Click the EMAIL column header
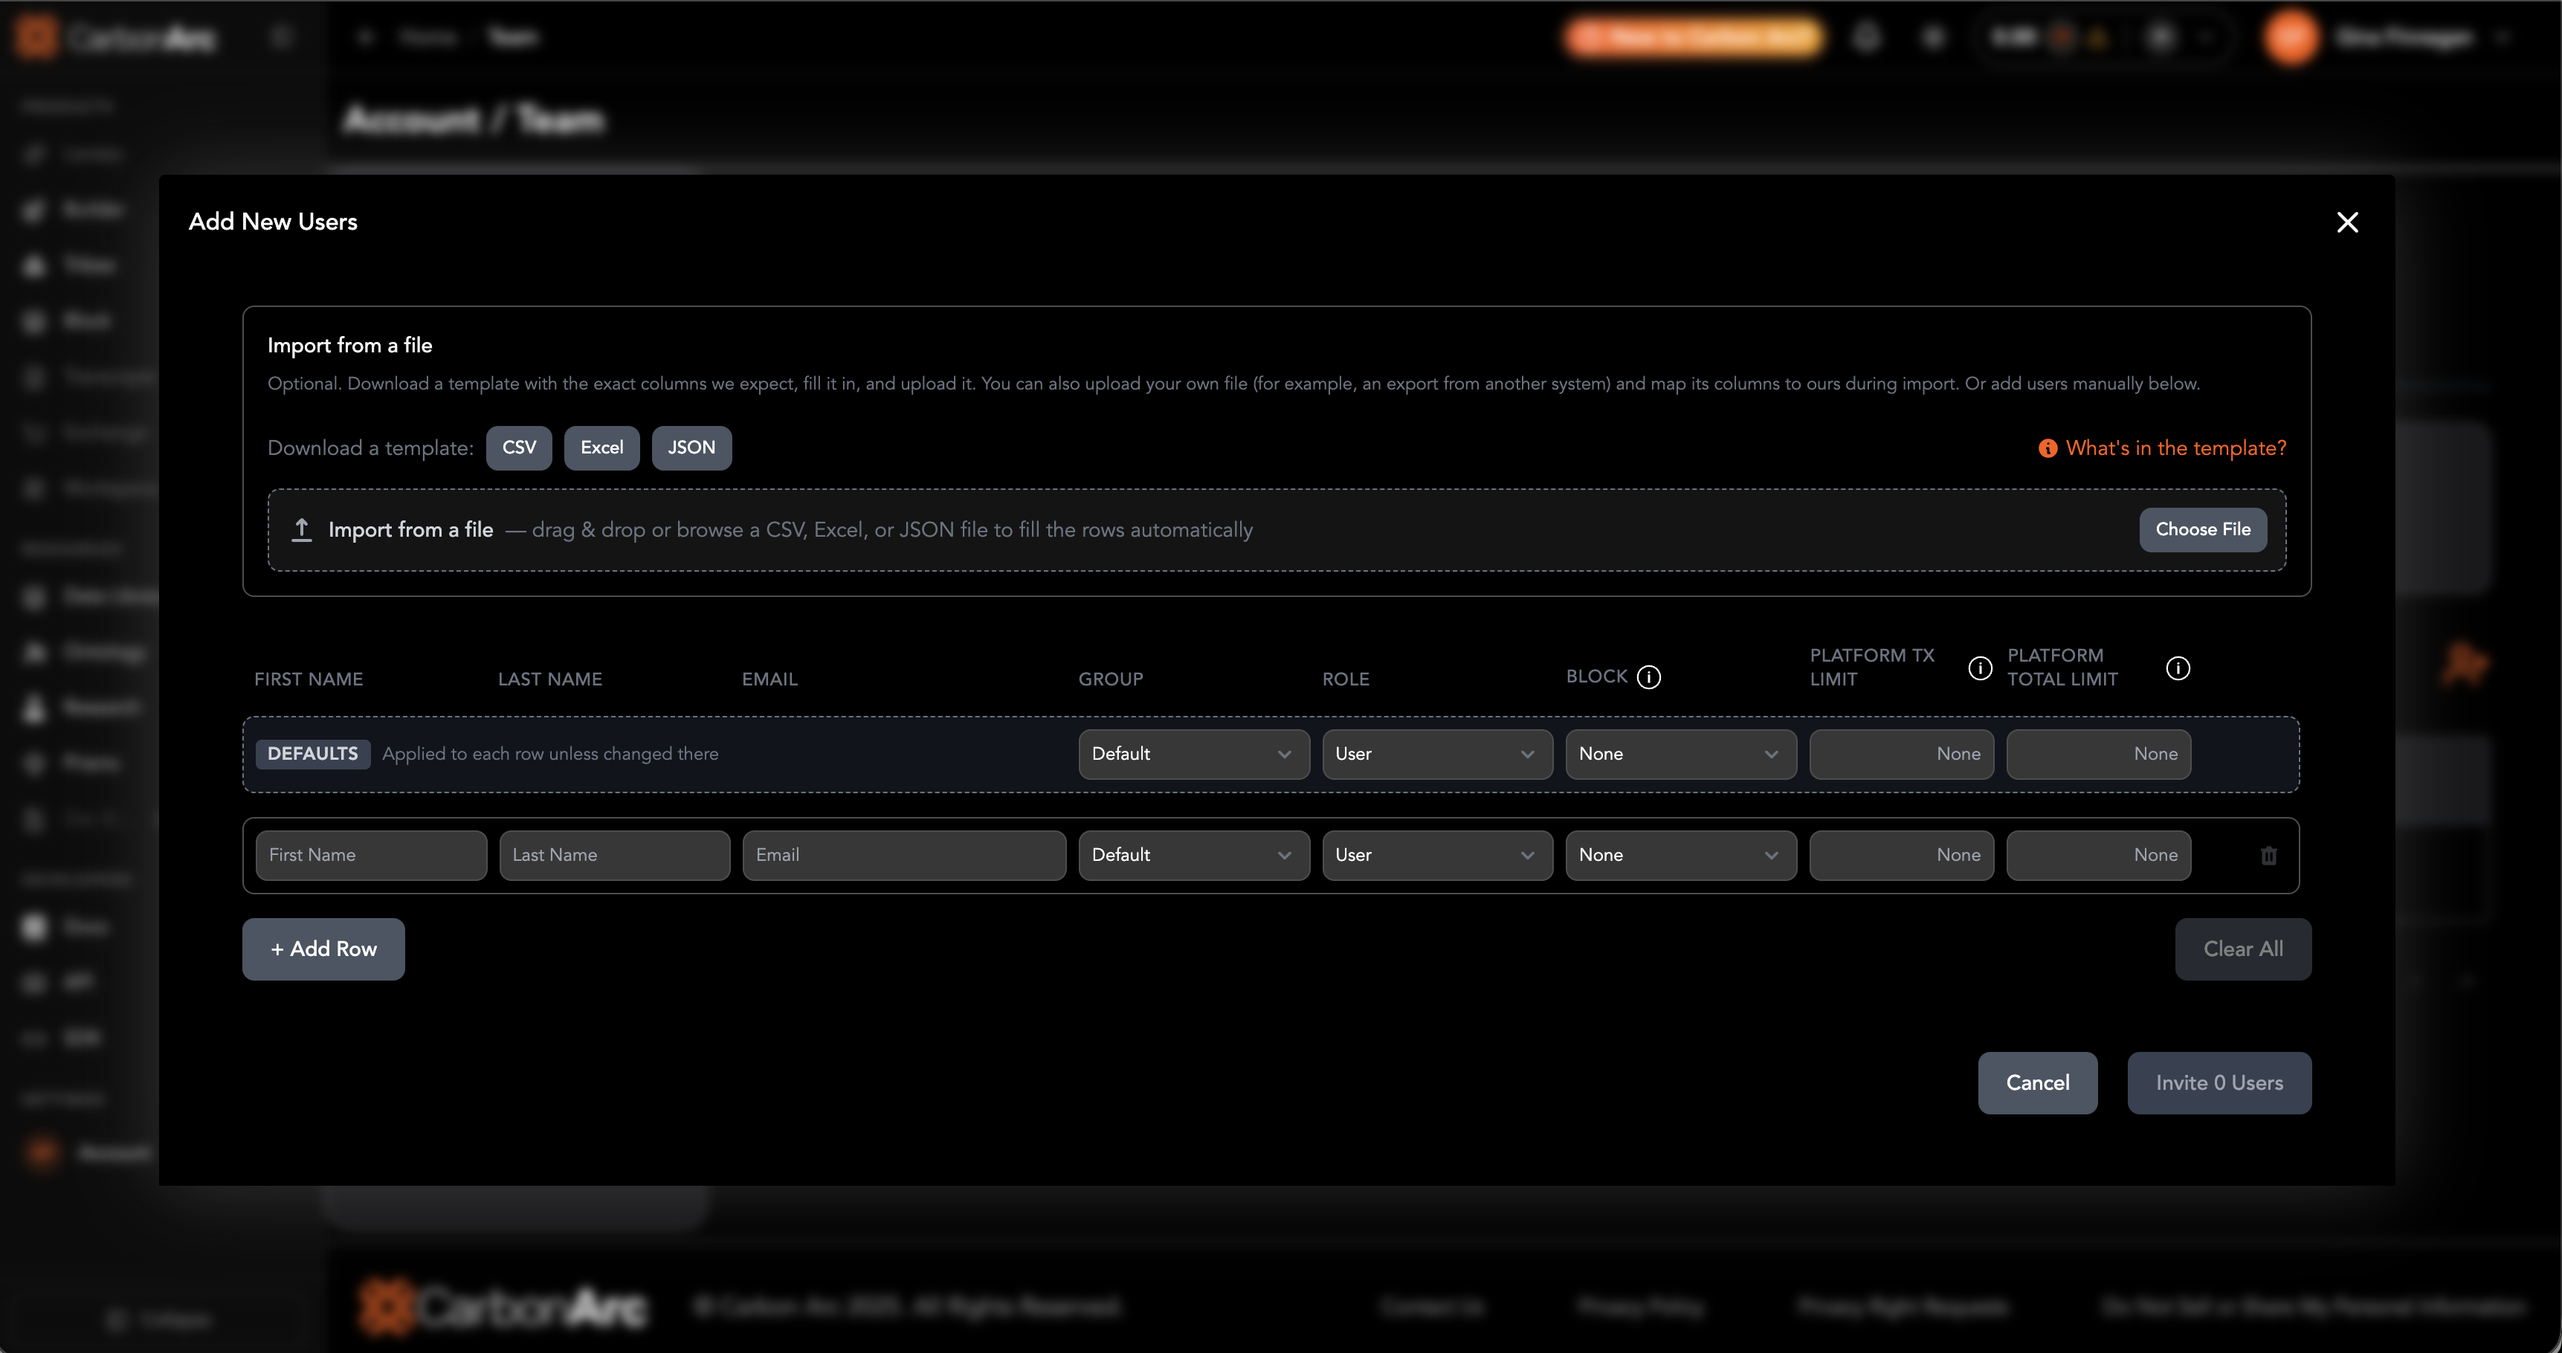The width and height of the screenshot is (2562, 1353). (x=769, y=680)
